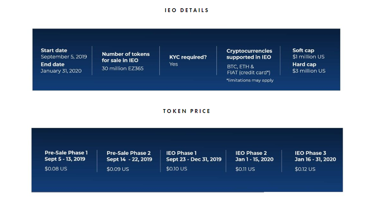
Task: Click the KYC required? label
Action: [188, 57]
